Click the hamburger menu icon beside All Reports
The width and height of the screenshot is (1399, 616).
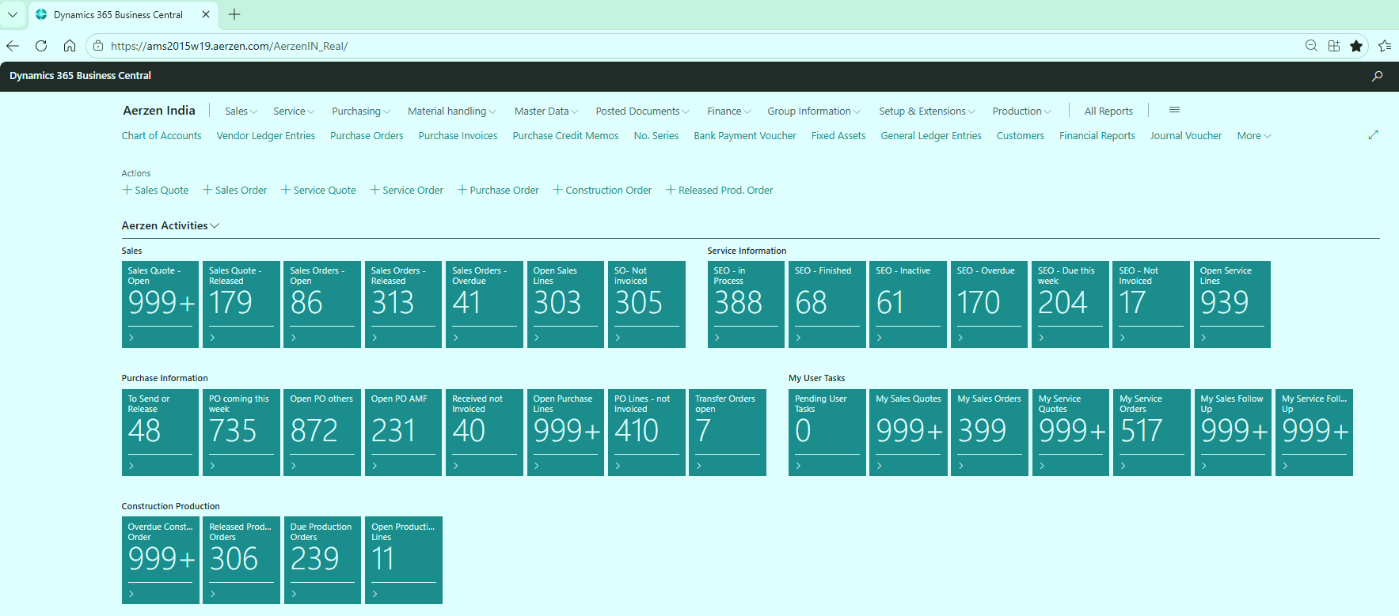1174,110
